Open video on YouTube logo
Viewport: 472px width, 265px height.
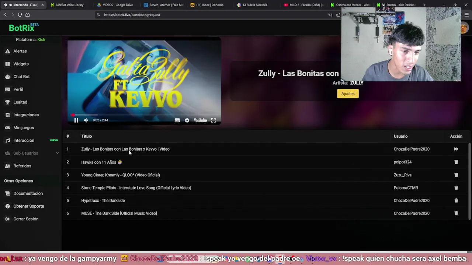(x=200, y=120)
